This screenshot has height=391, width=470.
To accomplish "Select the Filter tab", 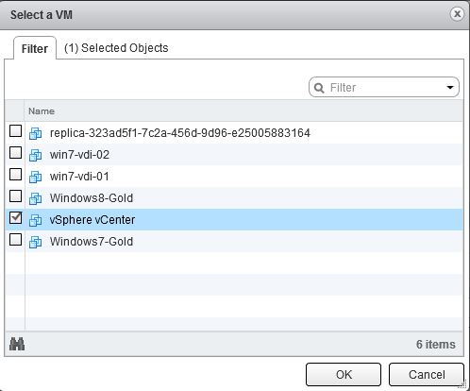I will click(x=35, y=48).
